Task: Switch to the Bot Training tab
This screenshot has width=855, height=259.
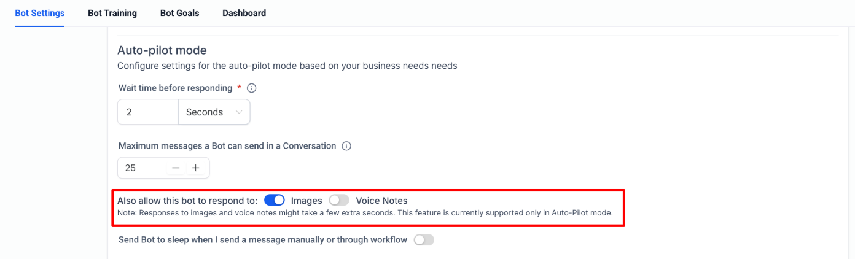Action: (x=112, y=13)
